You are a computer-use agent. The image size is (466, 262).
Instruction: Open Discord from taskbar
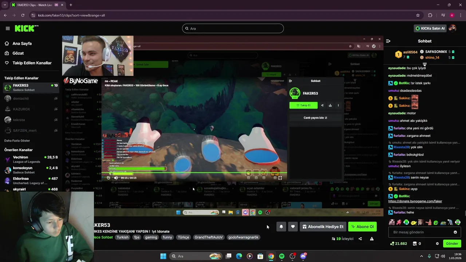(303, 256)
